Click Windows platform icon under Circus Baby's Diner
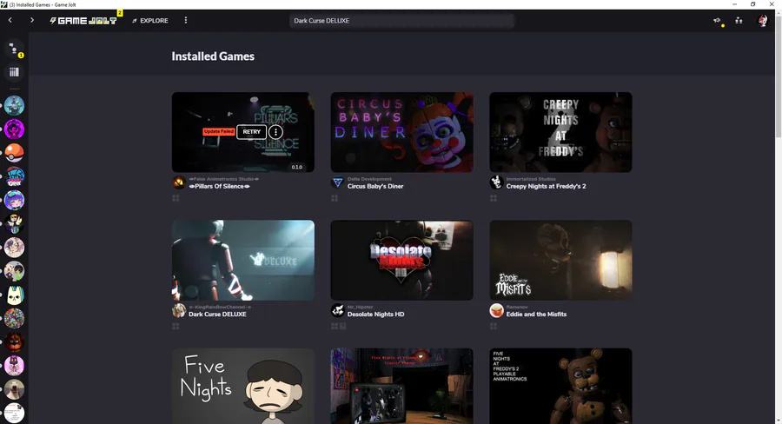Viewport: 782px width, 424px height. (x=335, y=198)
